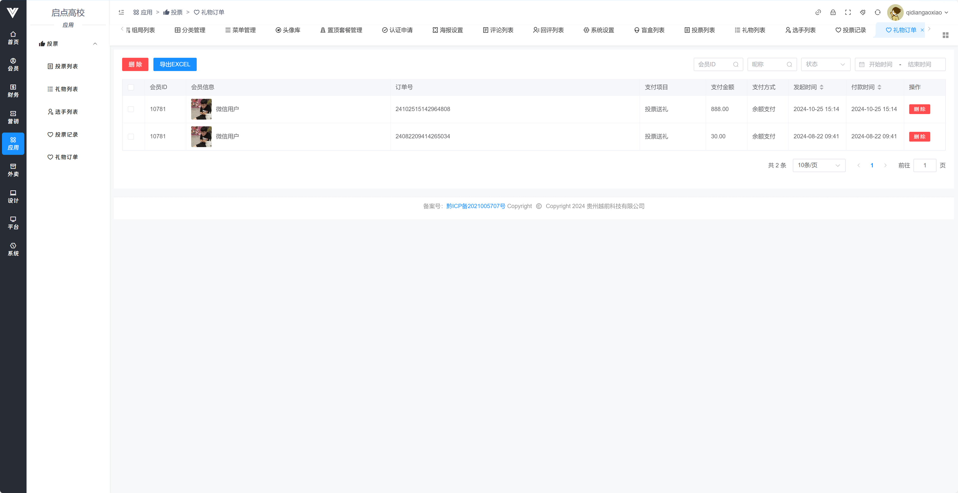Image resolution: width=958 pixels, height=493 pixels.
Task: Open the 10条/页 page size dropdown
Action: 819,165
